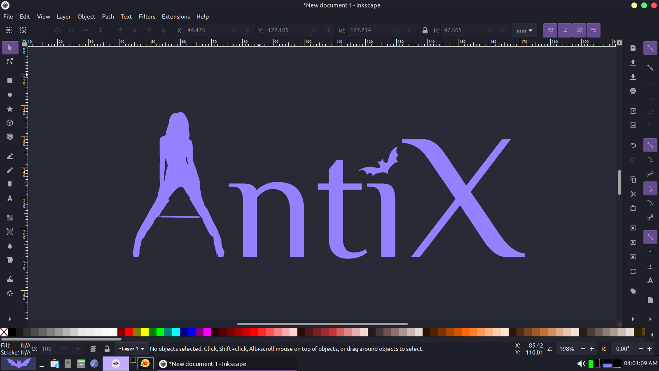Select the Gradient tool
This screenshot has height=371, width=659.
(10, 218)
